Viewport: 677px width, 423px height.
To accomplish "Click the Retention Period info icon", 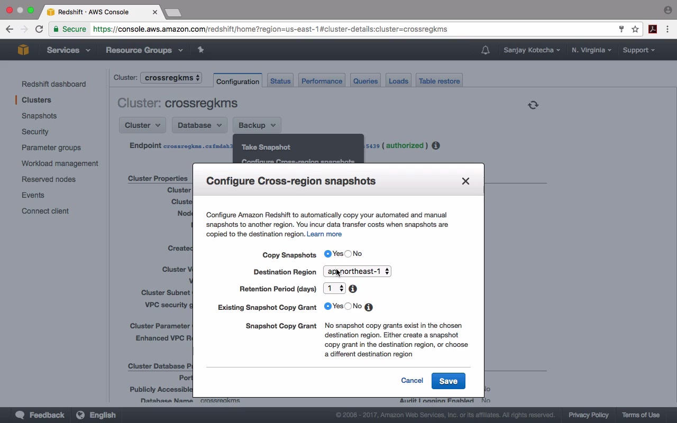I will pyautogui.click(x=353, y=289).
